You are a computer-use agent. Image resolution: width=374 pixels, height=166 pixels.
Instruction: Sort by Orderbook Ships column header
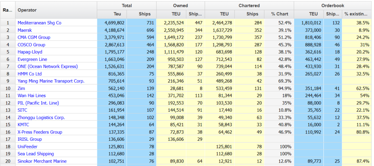[x=333, y=14]
